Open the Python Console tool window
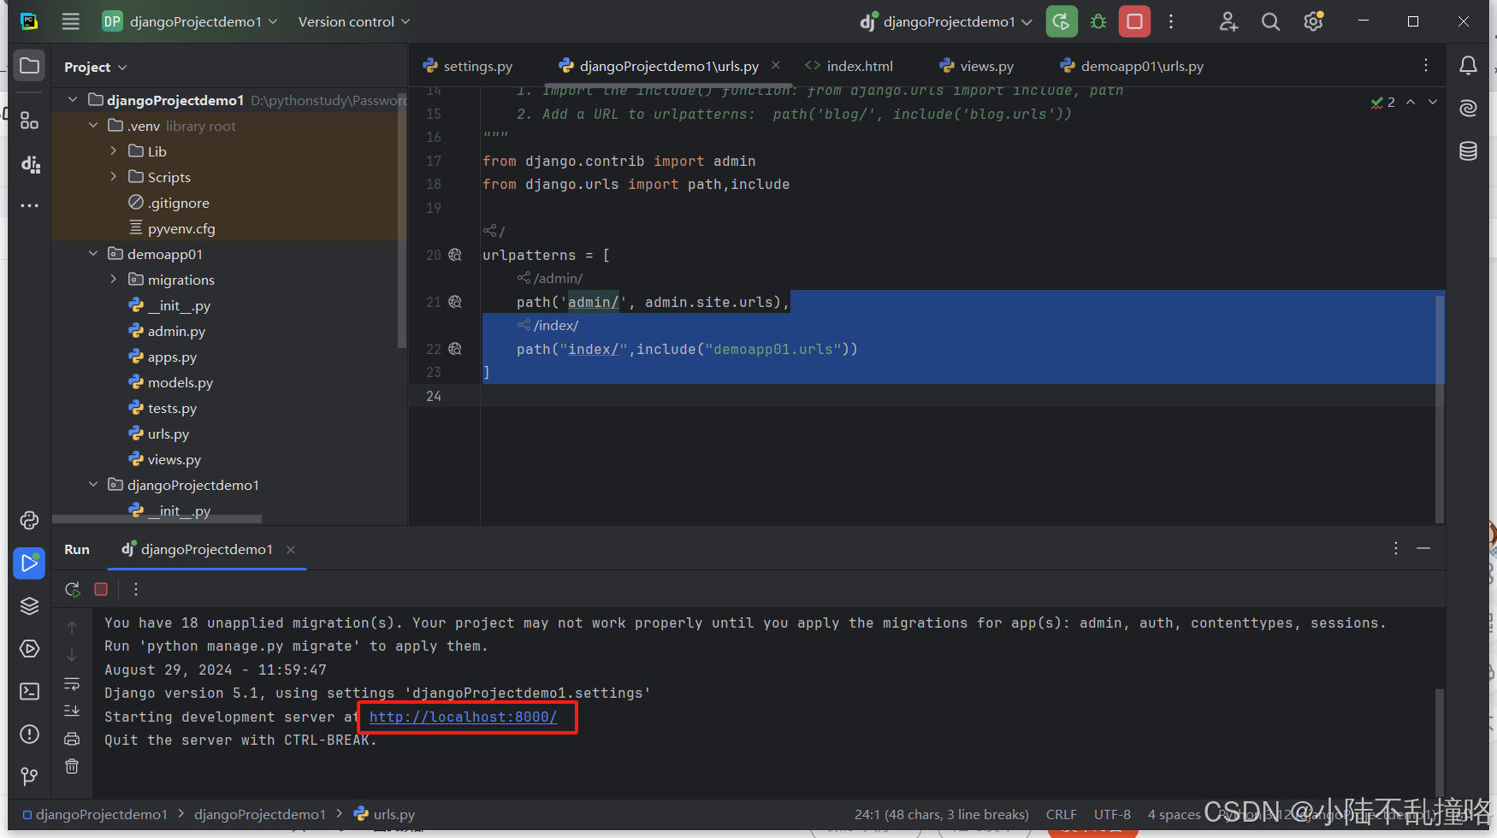 (x=30, y=520)
